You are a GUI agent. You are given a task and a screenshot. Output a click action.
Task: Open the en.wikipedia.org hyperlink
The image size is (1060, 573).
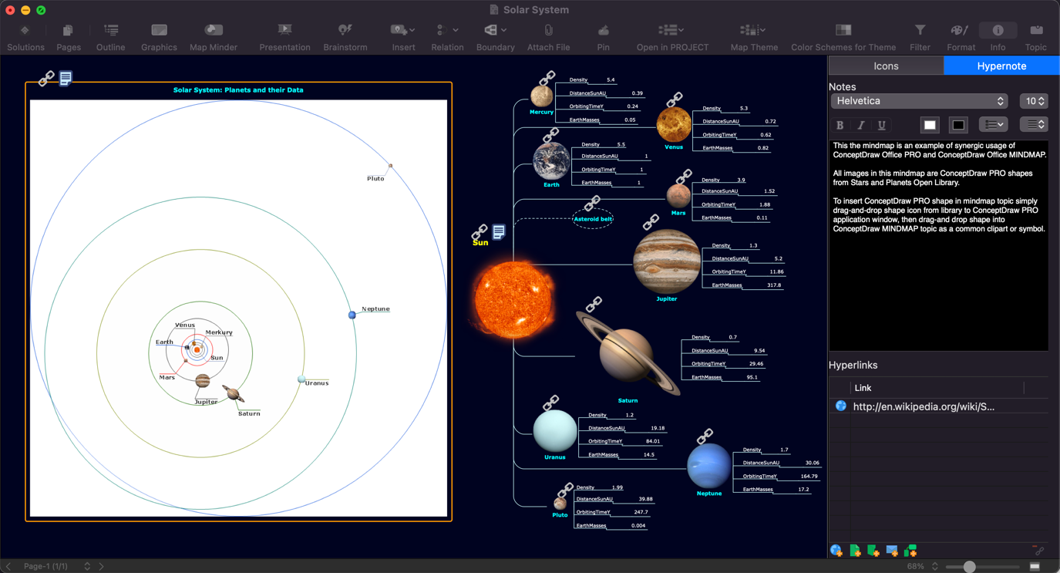(924, 406)
